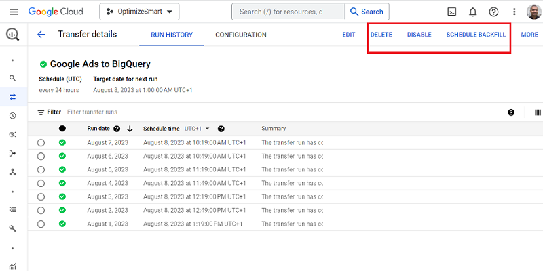Click the search resources input field
This screenshot has height=271, width=543.
coord(288,12)
